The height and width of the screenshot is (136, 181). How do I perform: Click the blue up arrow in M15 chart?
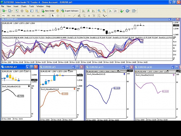coord(124,74)
